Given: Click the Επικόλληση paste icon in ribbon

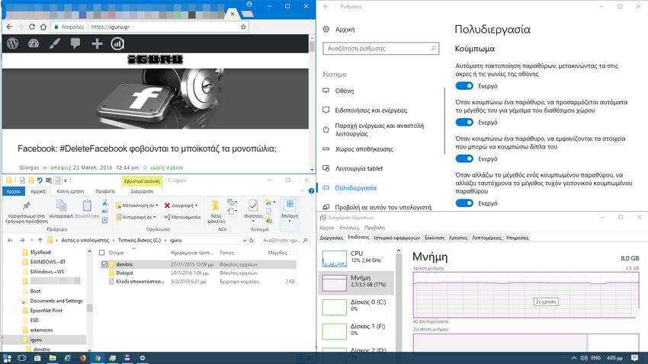Looking at the screenshot, I should (87, 205).
